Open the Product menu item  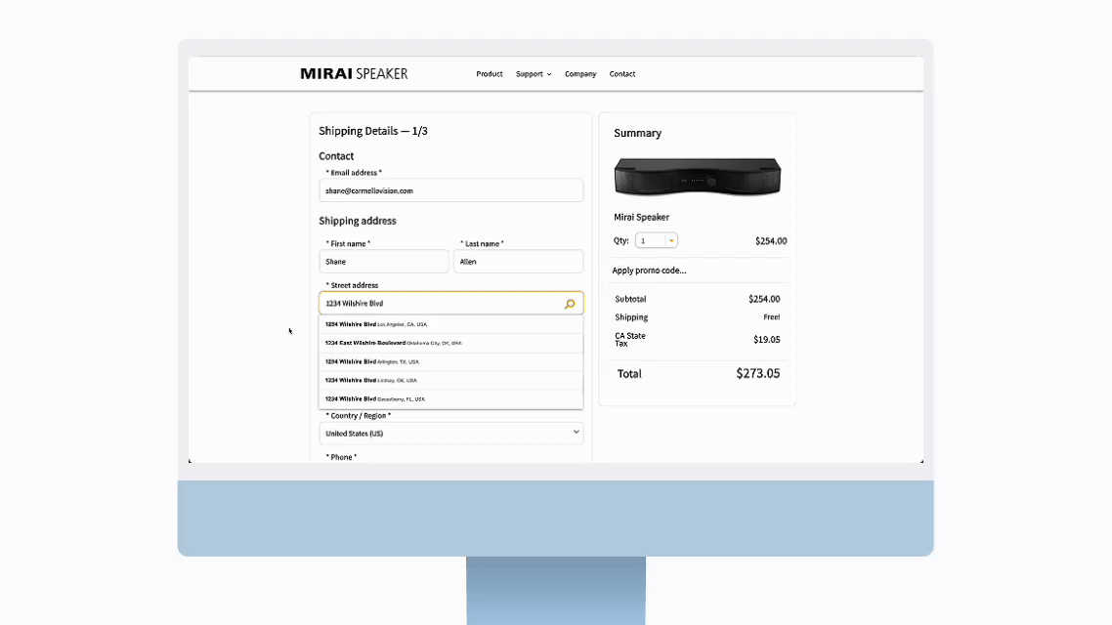[x=490, y=73]
